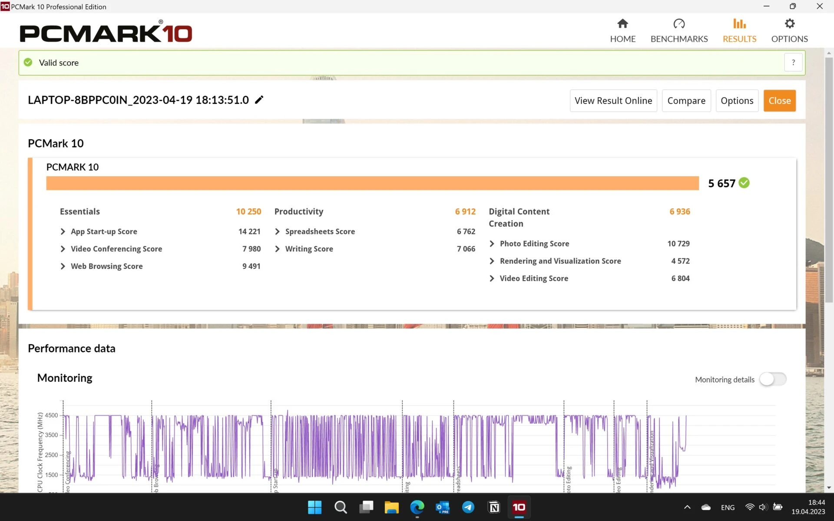The image size is (834, 521).
Task: Expand Writing Score details
Action: tap(277, 249)
